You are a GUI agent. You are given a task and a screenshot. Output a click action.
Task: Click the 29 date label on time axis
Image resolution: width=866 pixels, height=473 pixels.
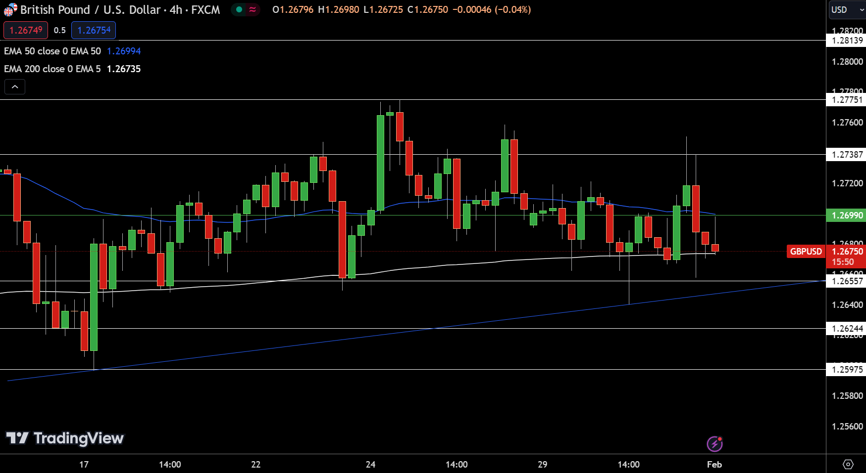coord(543,465)
